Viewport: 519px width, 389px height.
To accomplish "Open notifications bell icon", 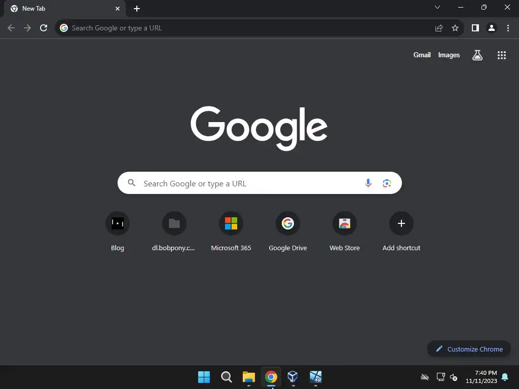I will click(x=505, y=377).
